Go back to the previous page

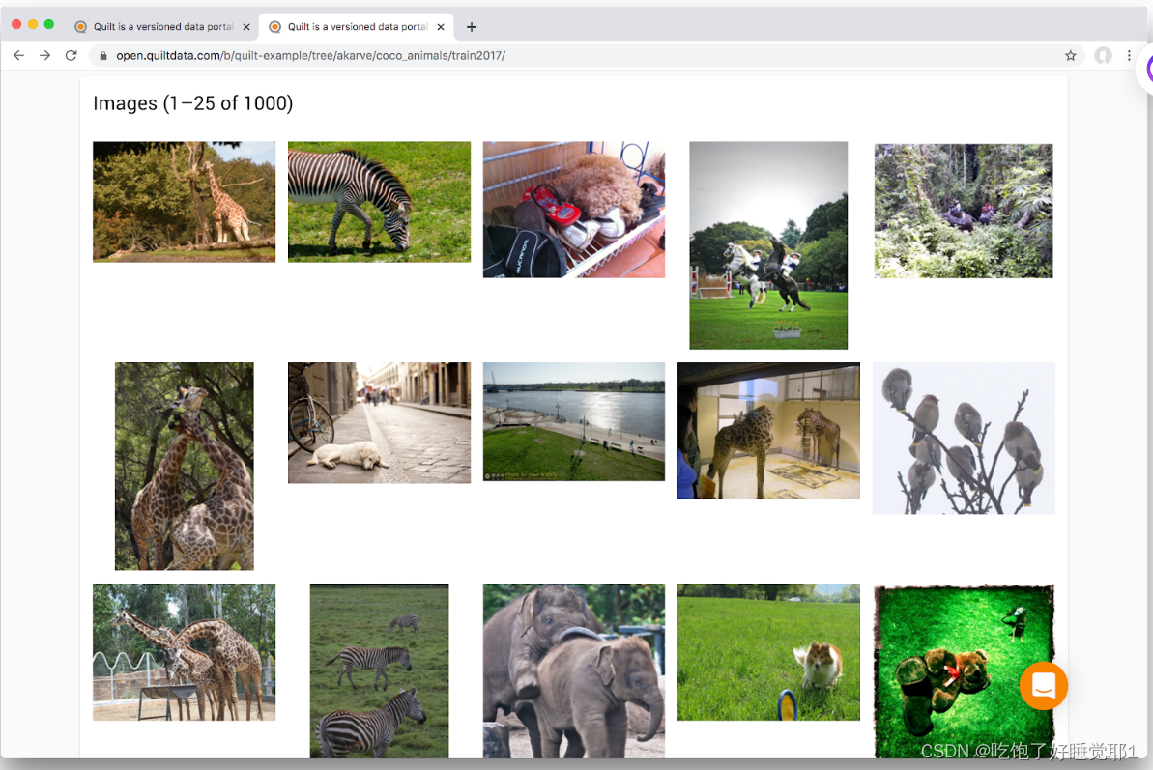pyautogui.click(x=19, y=55)
